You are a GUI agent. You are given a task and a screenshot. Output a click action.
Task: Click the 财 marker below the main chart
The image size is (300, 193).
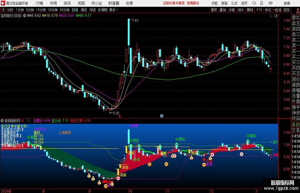tap(162, 116)
